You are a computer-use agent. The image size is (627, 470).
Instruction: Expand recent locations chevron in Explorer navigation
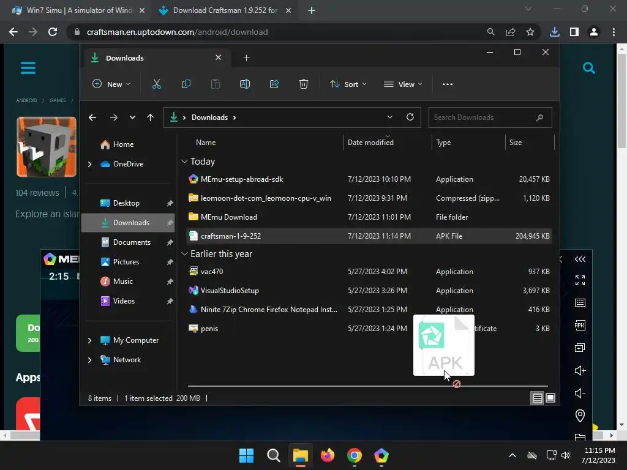pos(132,117)
